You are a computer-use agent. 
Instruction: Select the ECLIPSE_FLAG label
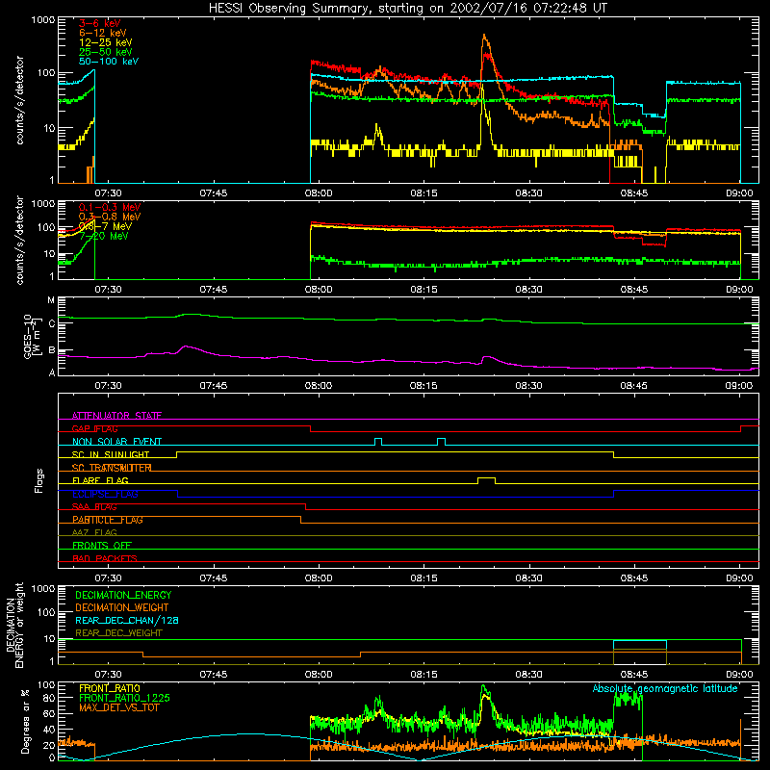[x=105, y=494]
